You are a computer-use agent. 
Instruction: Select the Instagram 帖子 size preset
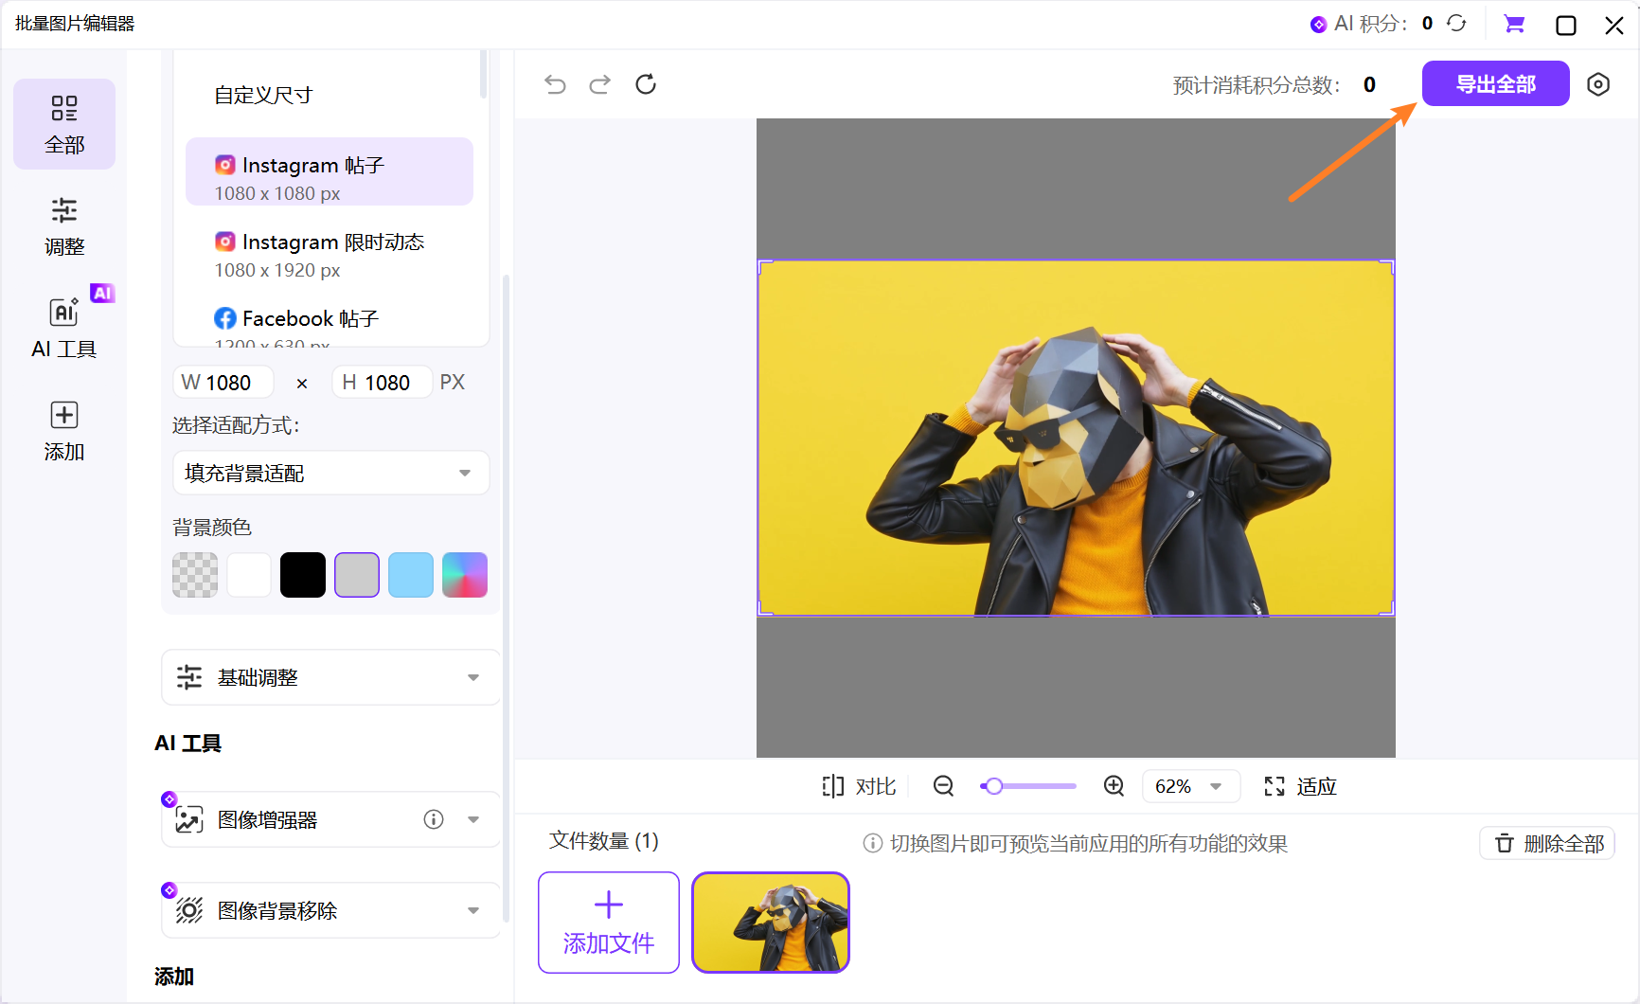point(330,171)
